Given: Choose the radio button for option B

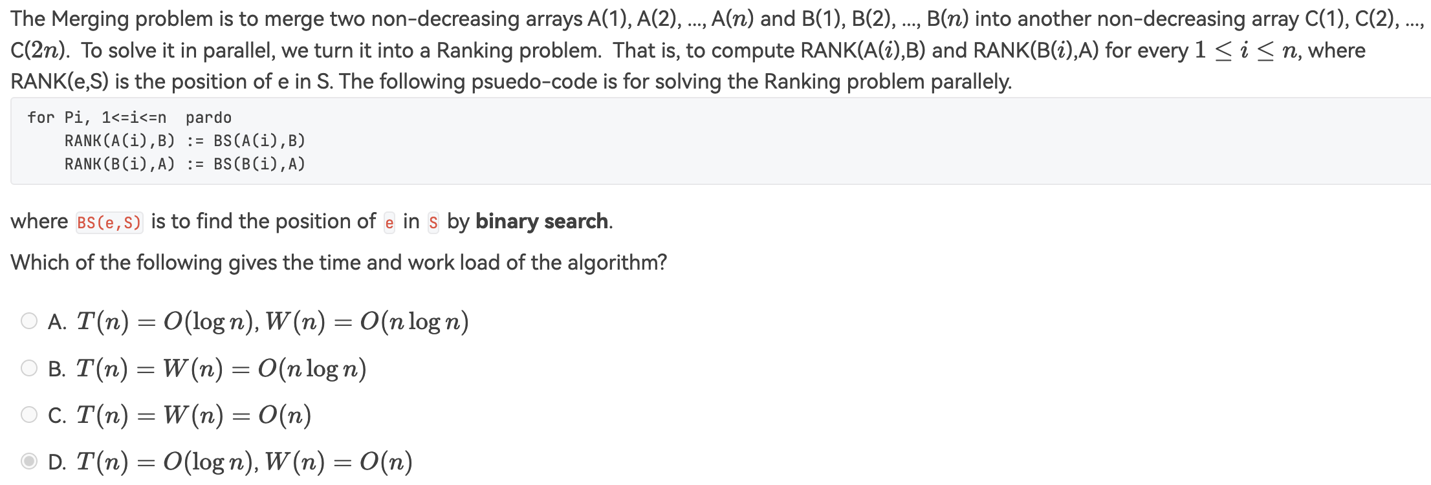Looking at the screenshot, I should [x=29, y=368].
